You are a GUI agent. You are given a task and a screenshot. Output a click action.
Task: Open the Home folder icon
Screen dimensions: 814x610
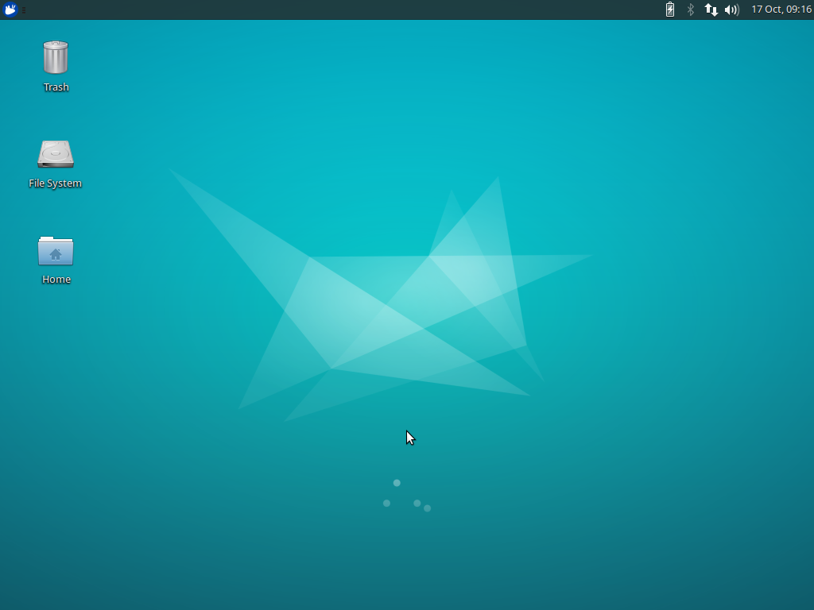click(x=56, y=253)
